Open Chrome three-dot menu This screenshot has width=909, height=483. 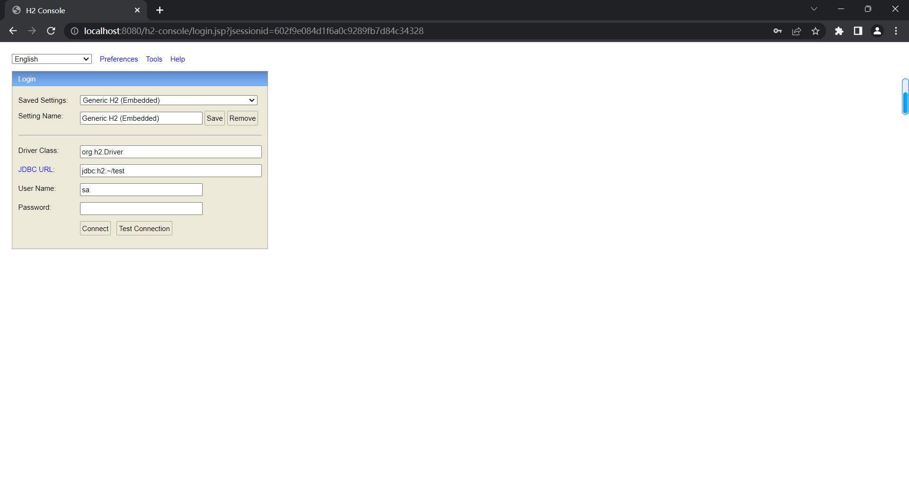click(x=896, y=31)
